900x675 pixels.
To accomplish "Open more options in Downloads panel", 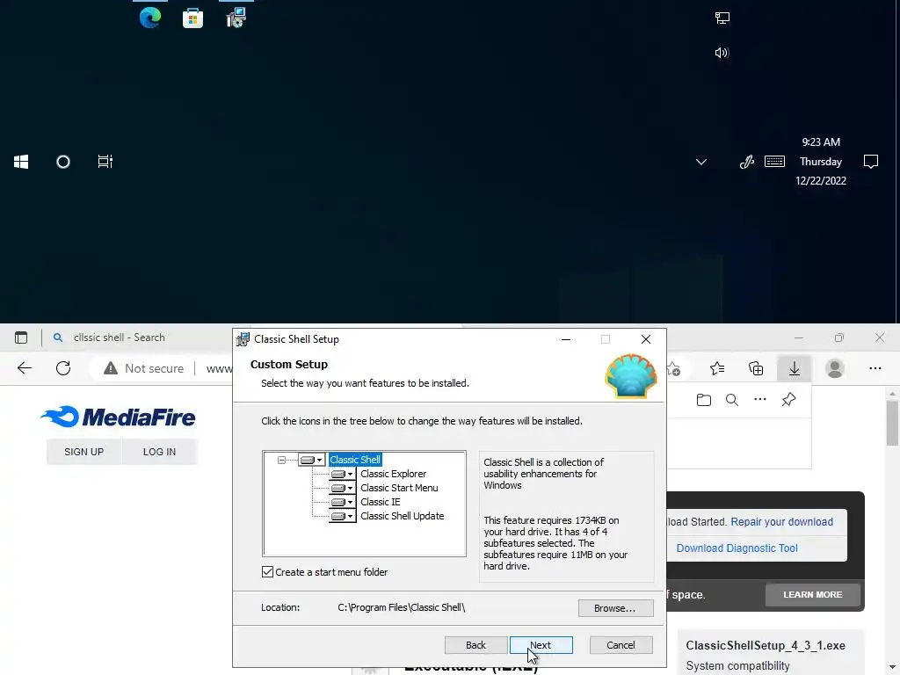I will pyautogui.click(x=760, y=400).
